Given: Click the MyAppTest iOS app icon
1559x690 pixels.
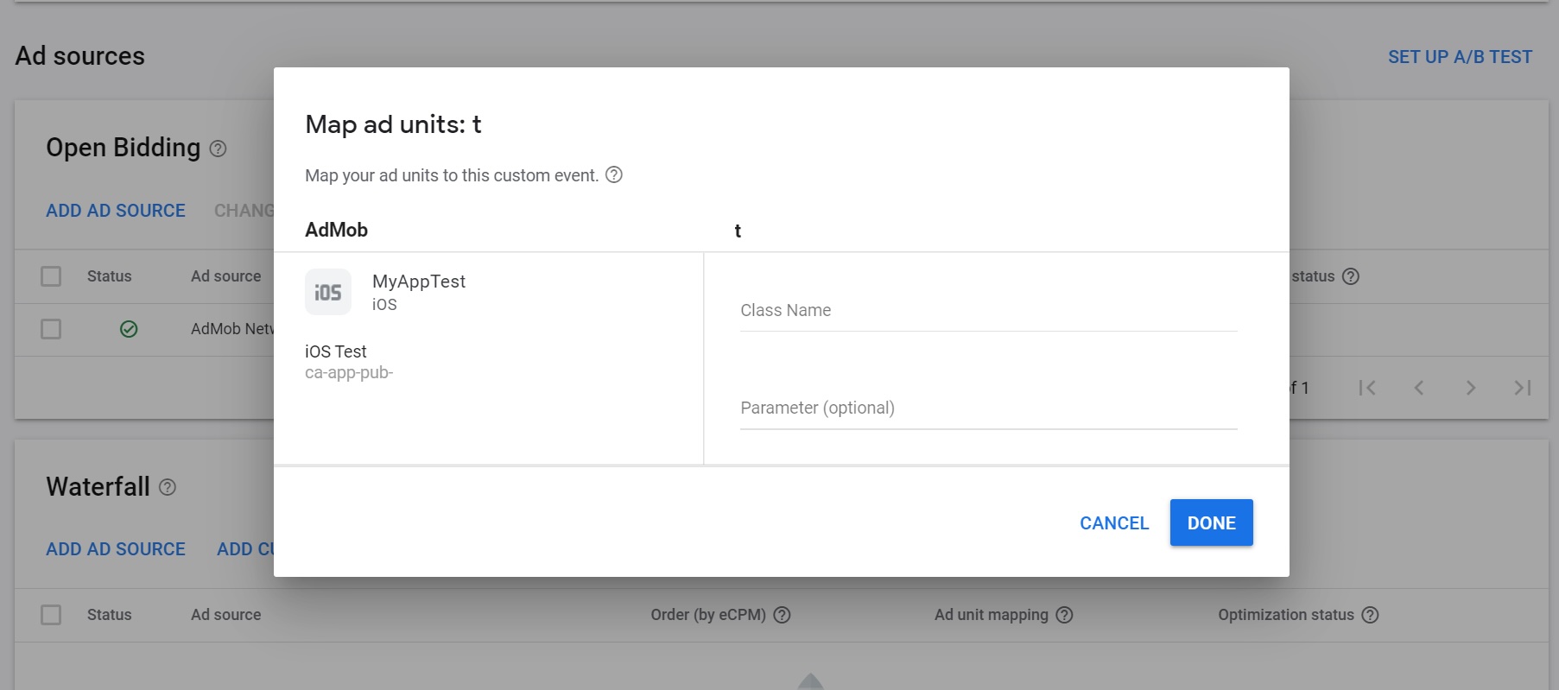Looking at the screenshot, I should [328, 292].
